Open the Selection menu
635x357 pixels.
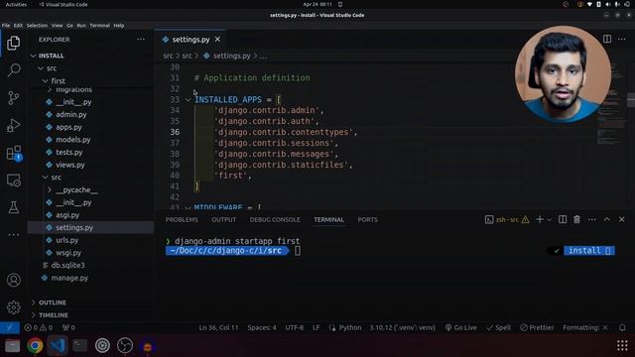tap(37, 25)
